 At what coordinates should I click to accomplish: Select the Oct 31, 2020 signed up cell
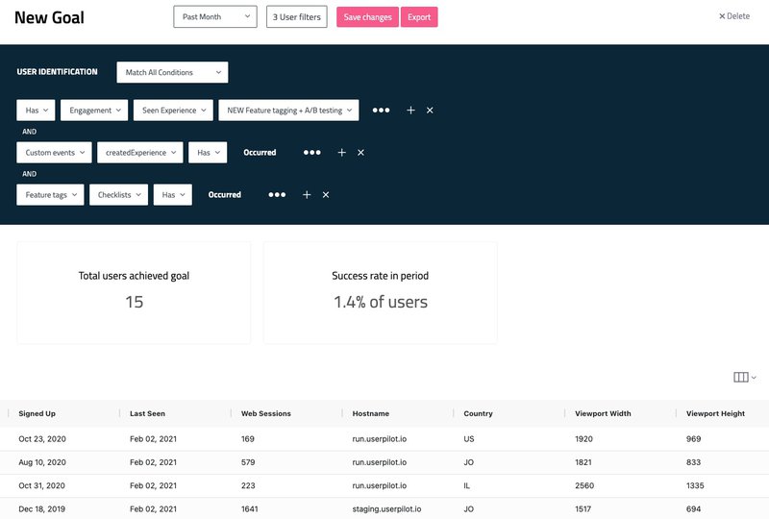(41, 485)
